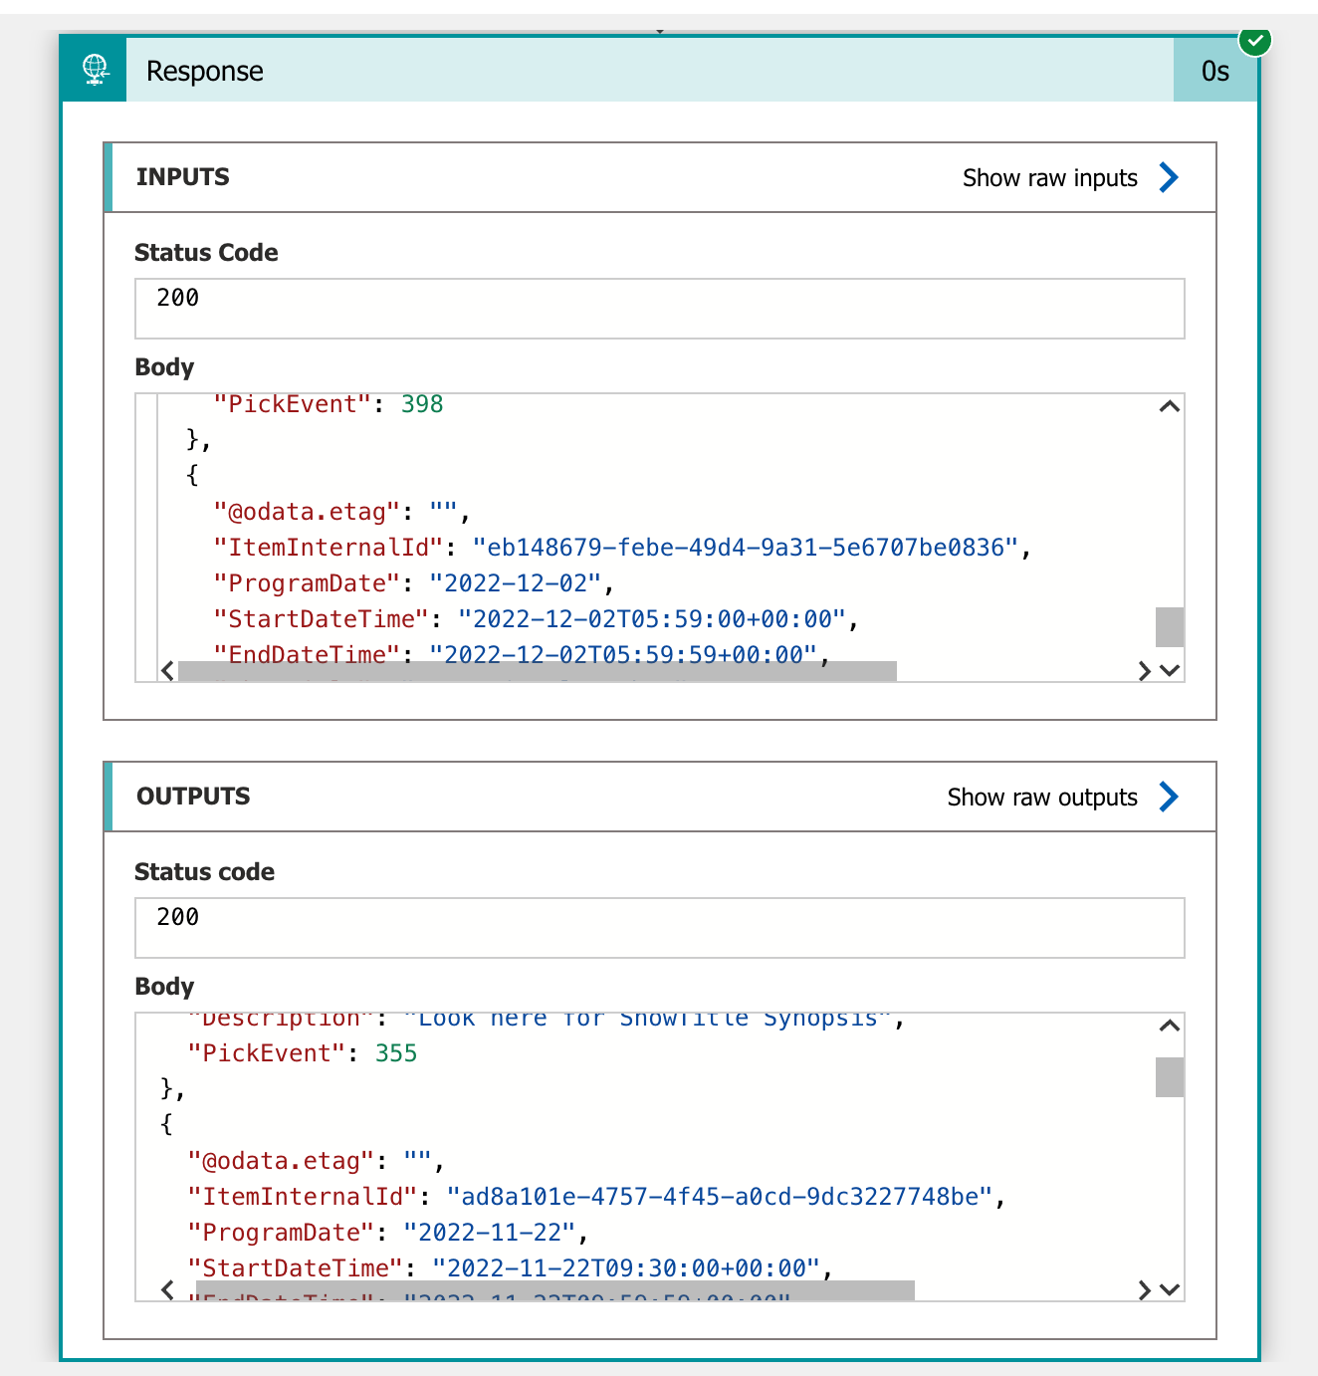Click the INPUTS section heading

(183, 177)
